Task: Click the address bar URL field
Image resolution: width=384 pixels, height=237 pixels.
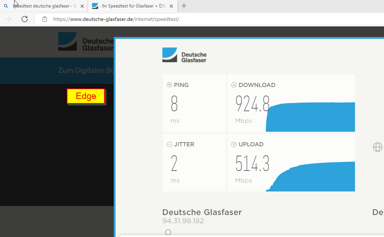Action: 210,19
